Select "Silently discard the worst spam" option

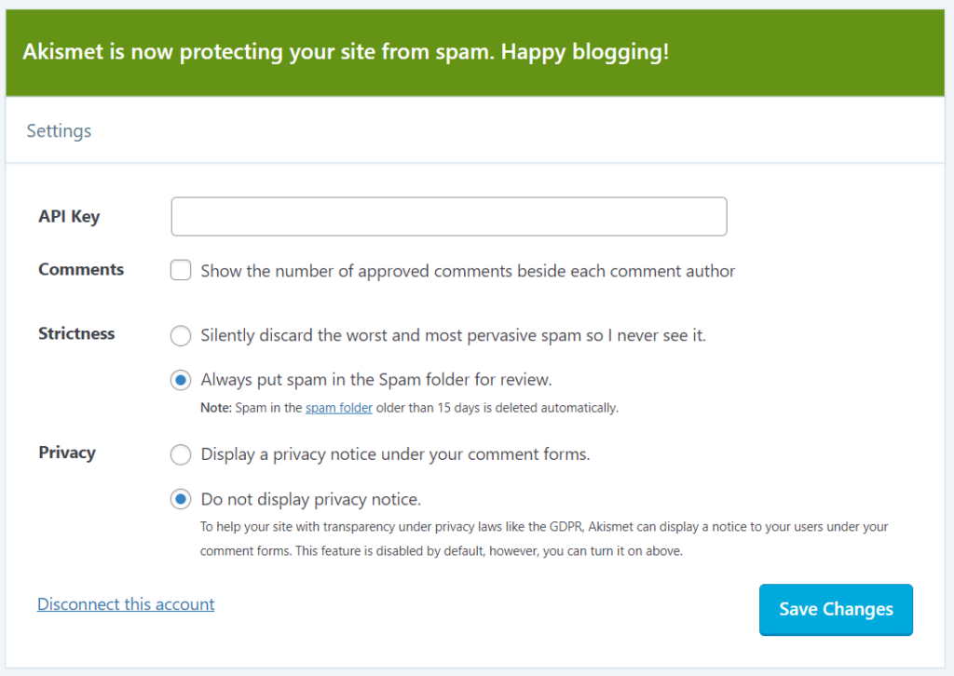tap(181, 335)
